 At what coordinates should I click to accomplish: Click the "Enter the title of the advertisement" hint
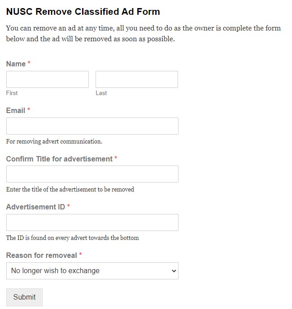pos(70,189)
